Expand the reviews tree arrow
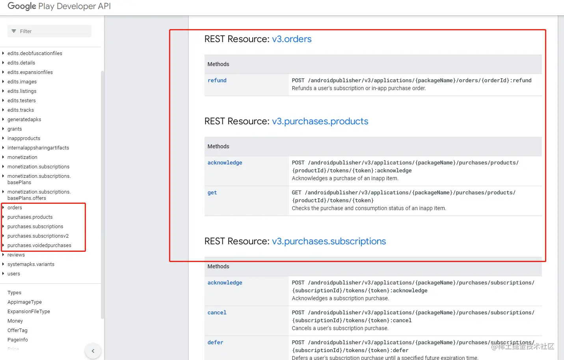Screen dimensions: 564x360 pos(3,255)
